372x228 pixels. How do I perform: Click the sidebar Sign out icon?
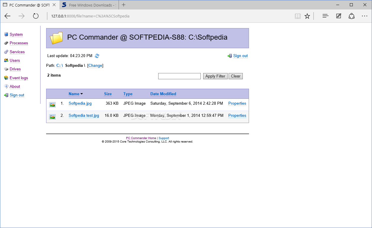[x=6, y=95]
